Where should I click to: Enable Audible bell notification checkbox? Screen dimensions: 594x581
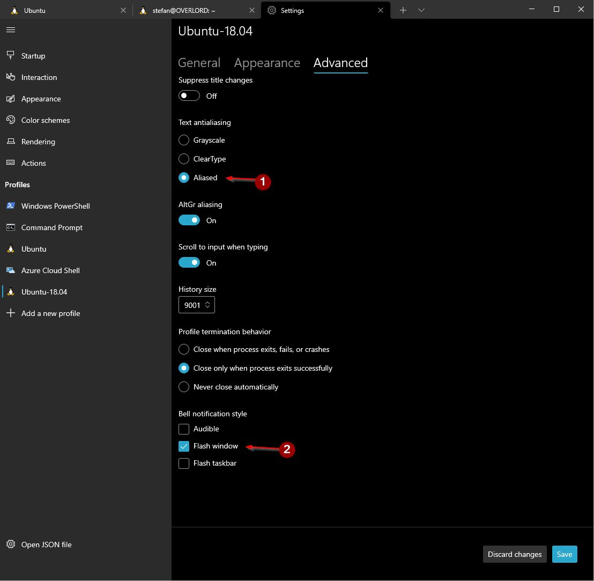pos(184,429)
